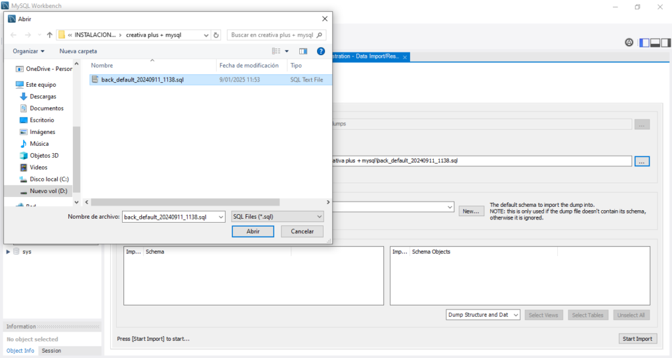Create a Nueva carpeta
Screen dimensions: 672x358
coord(78,51)
